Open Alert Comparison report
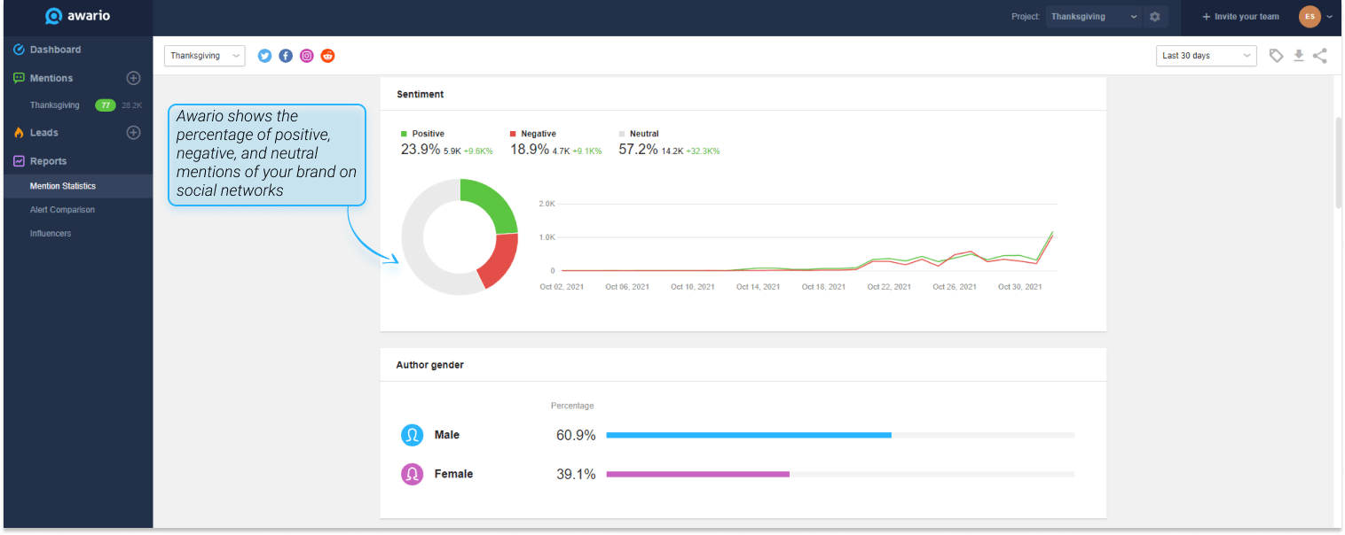 62,210
